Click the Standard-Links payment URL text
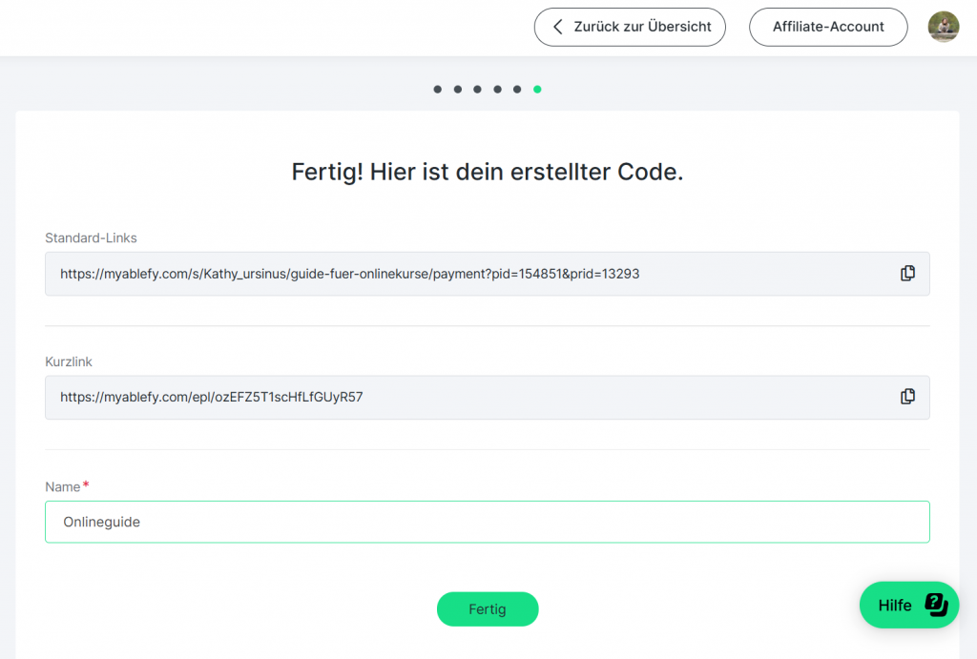977x659 pixels. pyautogui.click(x=349, y=274)
